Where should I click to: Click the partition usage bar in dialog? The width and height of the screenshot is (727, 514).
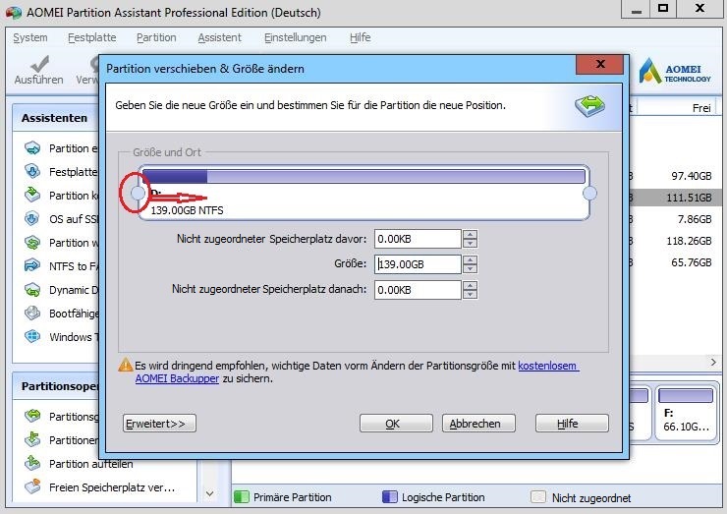(x=363, y=176)
